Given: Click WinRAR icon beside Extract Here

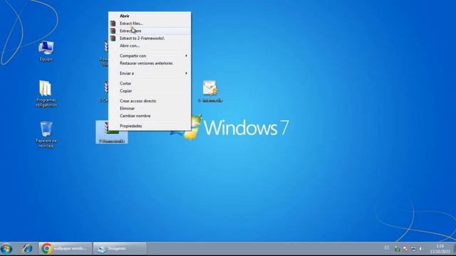Looking at the screenshot, I should click(x=113, y=31).
